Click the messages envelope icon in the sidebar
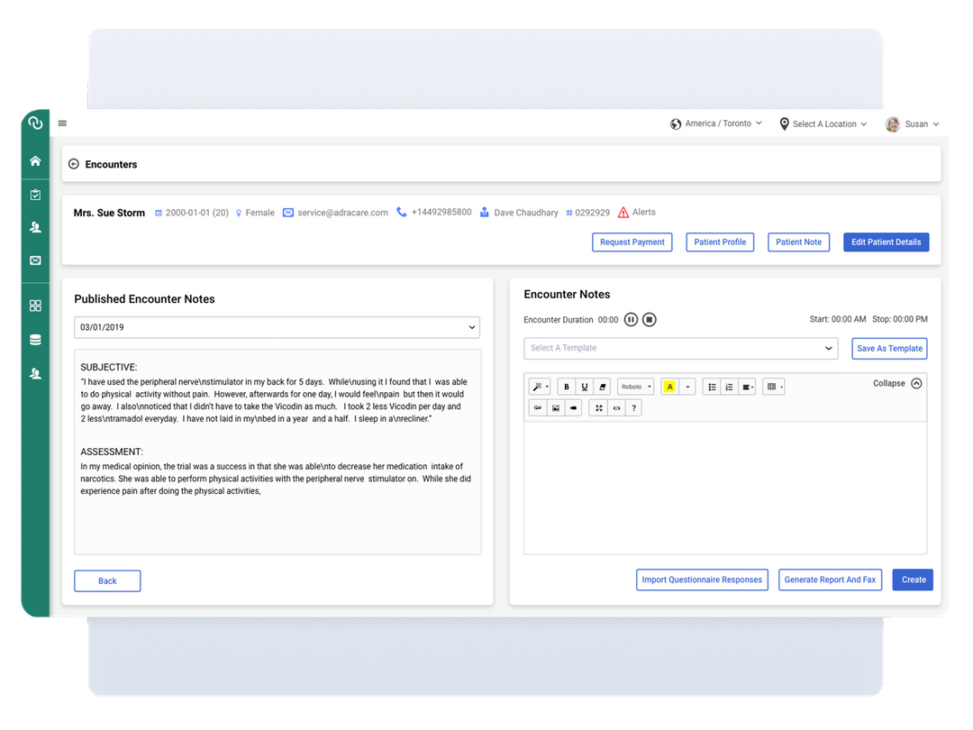The image size is (973, 730). pyautogui.click(x=35, y=260)
